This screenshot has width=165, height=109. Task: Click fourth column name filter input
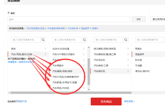pos(150,40)
